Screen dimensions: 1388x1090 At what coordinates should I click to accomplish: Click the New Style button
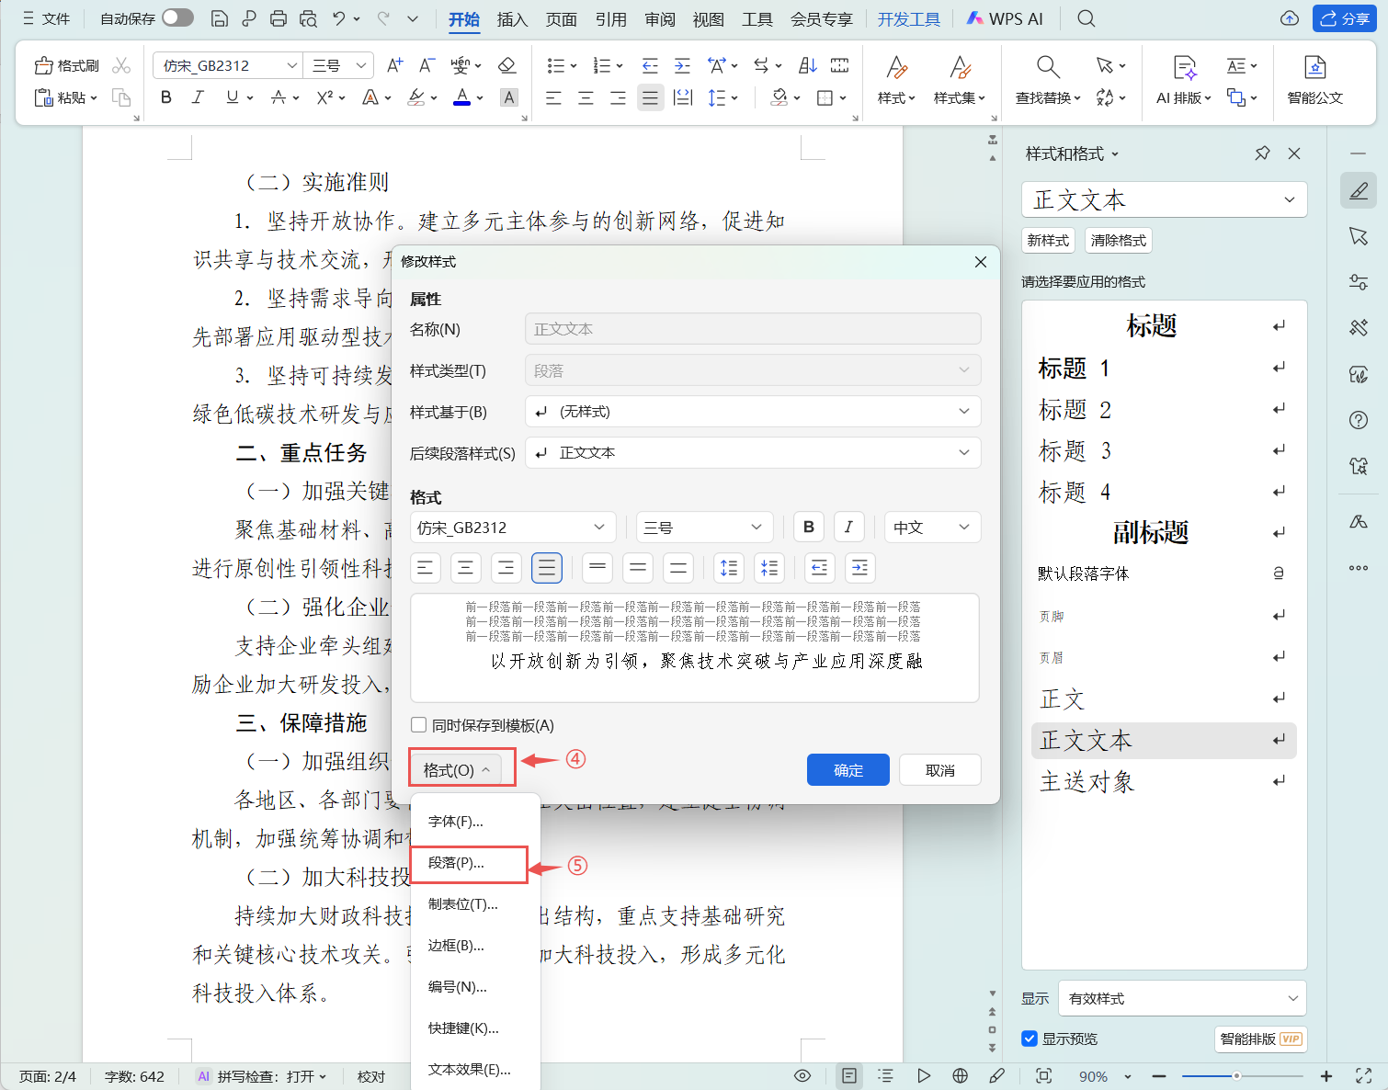(x=1048, y=241)
